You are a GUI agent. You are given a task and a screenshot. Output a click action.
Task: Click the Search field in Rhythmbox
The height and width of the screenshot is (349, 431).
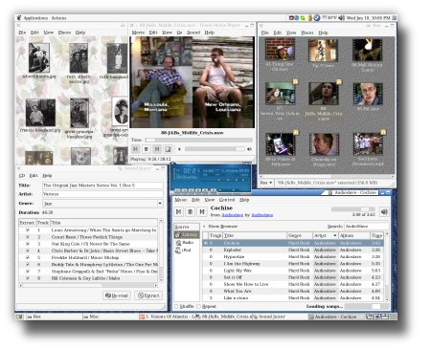coord(366,226)
